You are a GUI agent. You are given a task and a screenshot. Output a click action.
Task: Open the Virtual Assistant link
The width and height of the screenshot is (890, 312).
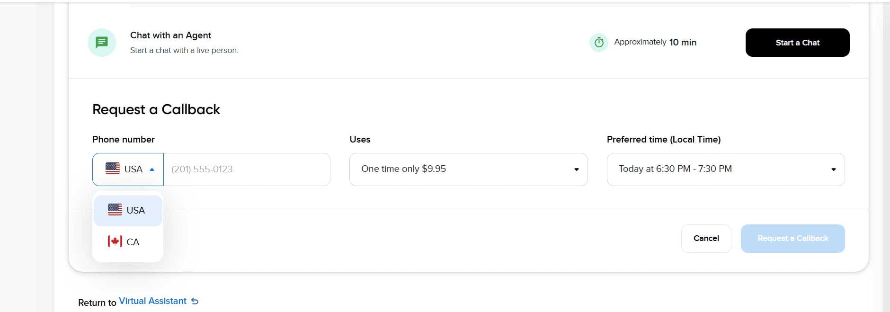tap(152, 301)
